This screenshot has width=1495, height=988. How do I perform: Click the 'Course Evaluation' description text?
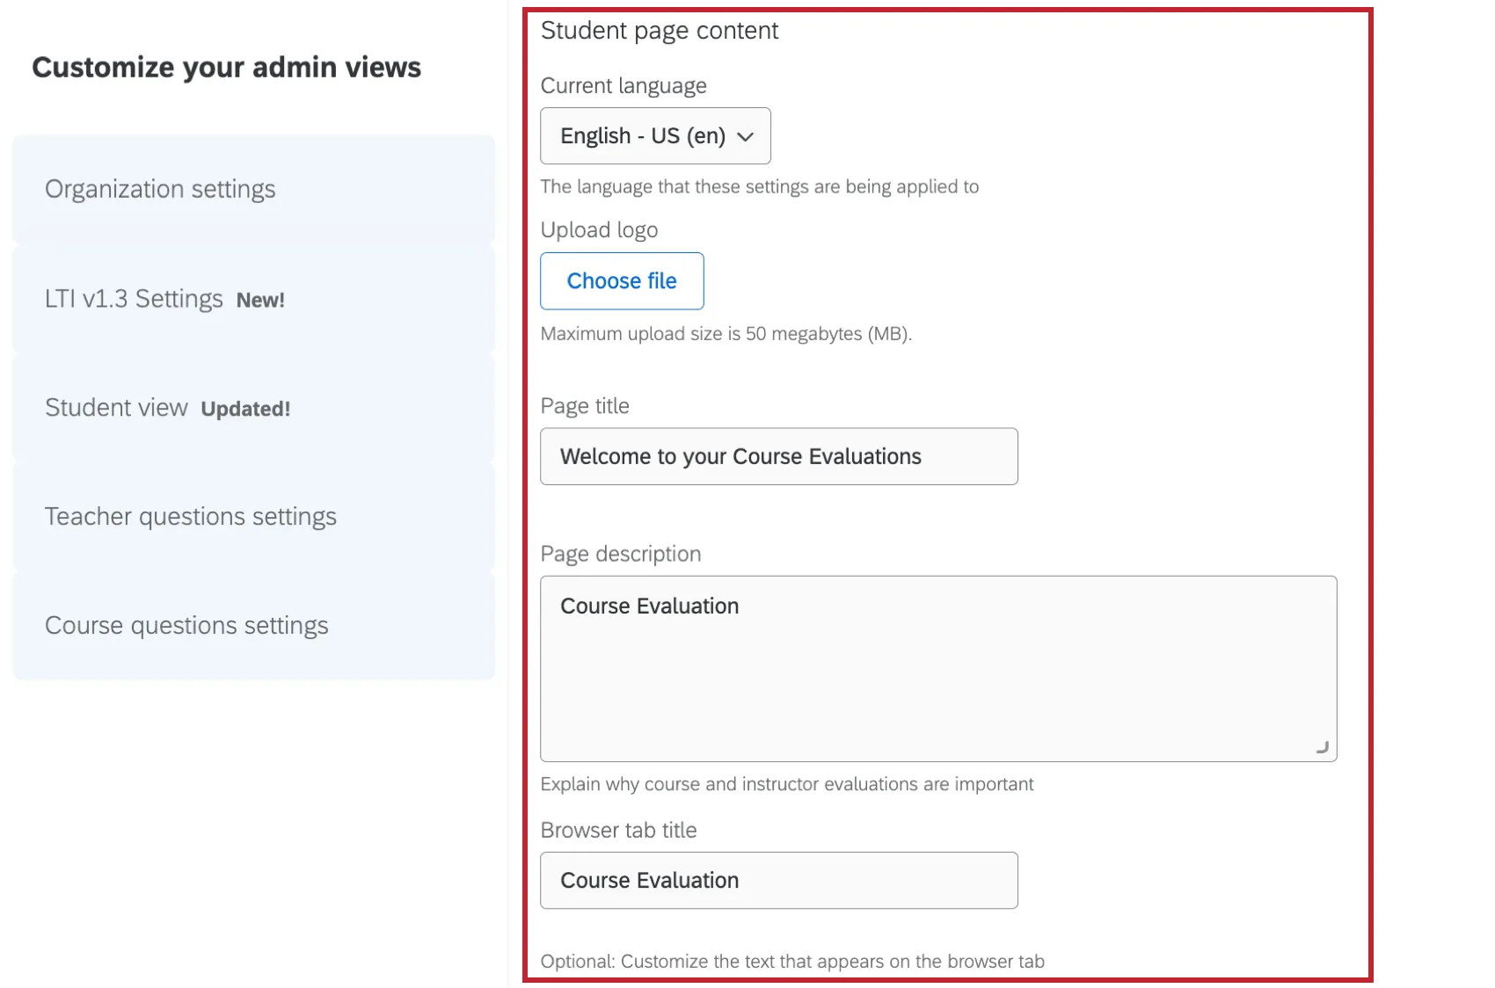(x=649, y=606)
